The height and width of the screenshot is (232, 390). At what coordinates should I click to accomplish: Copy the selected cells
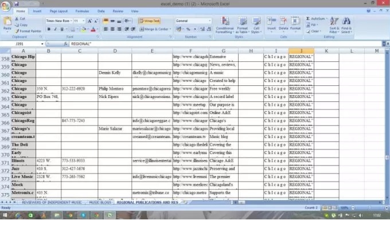point(21,25)
